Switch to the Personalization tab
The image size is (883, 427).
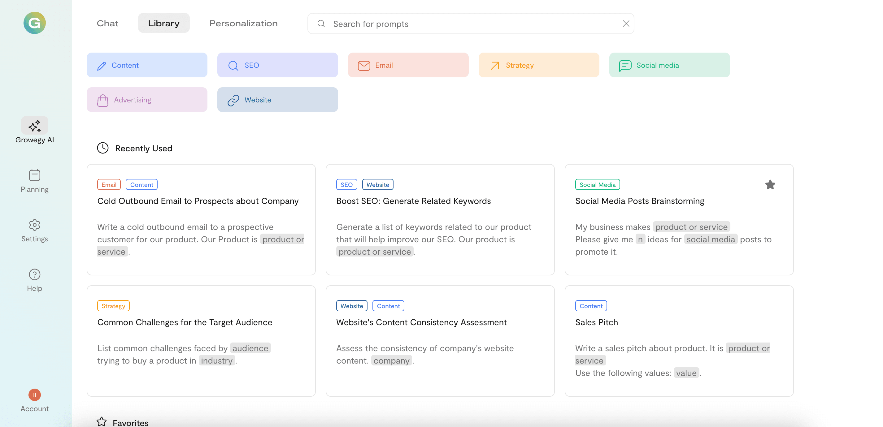[x=243, y=23]
